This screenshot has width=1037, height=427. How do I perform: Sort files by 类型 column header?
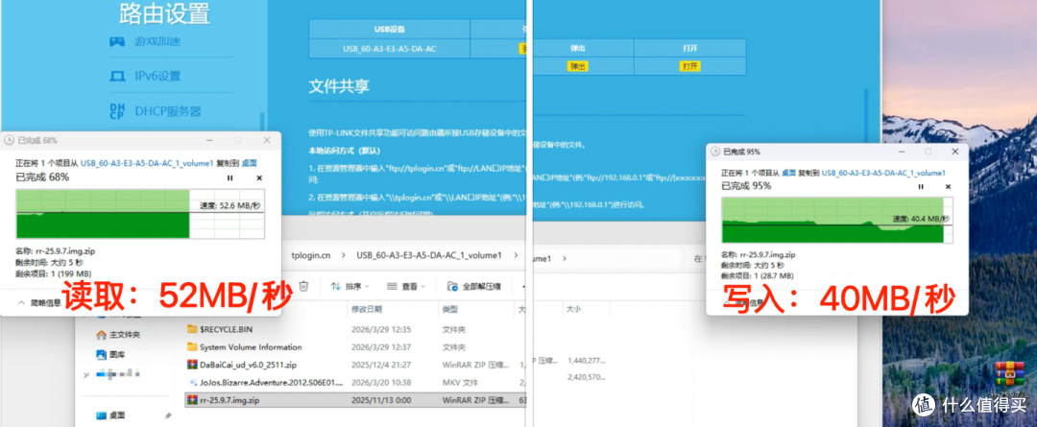click(x=449, y=309)
